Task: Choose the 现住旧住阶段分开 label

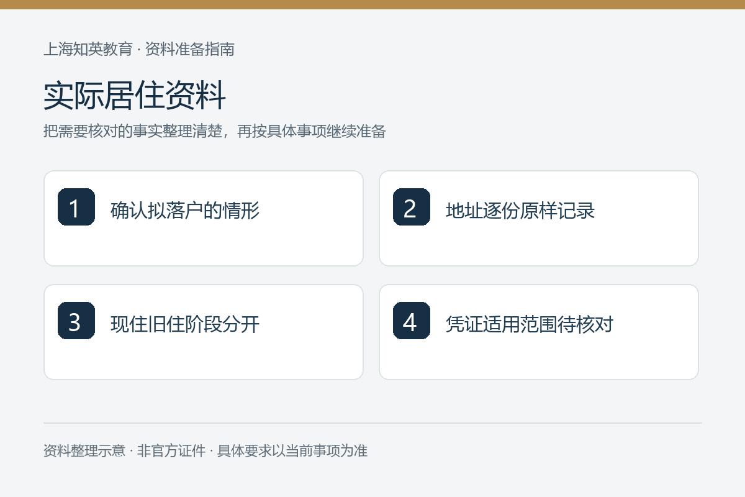Action: tap(185, 324)
